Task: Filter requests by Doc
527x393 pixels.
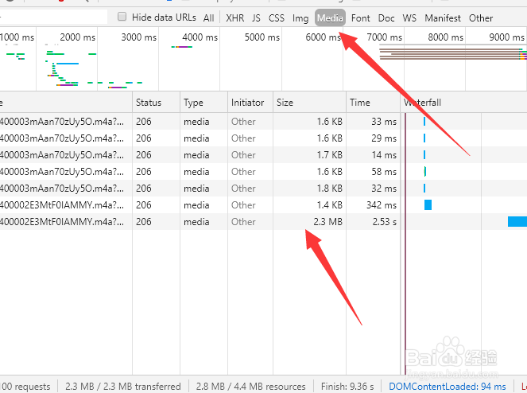Action: pos(386,18)
